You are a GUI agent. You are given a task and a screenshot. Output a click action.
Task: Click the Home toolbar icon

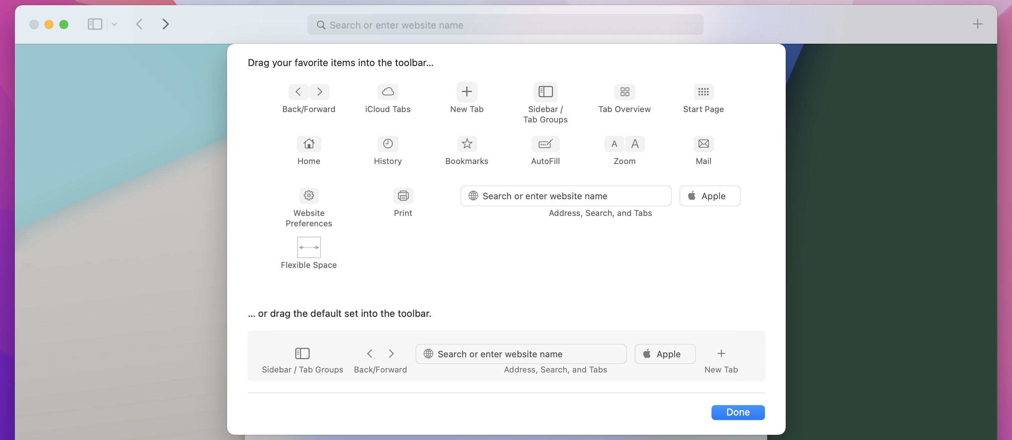pyautogui.click(x=309, y=143)
